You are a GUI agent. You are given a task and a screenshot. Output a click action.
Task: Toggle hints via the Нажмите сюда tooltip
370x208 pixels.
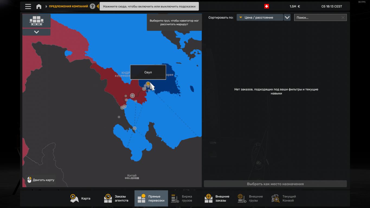[149, 6]
